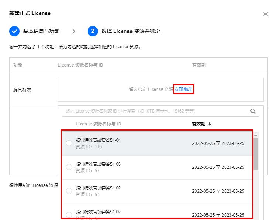Open step 选择 License 资源并绑定
The width and height of the screenshot is (277, 220).
[x=130, y=31]
